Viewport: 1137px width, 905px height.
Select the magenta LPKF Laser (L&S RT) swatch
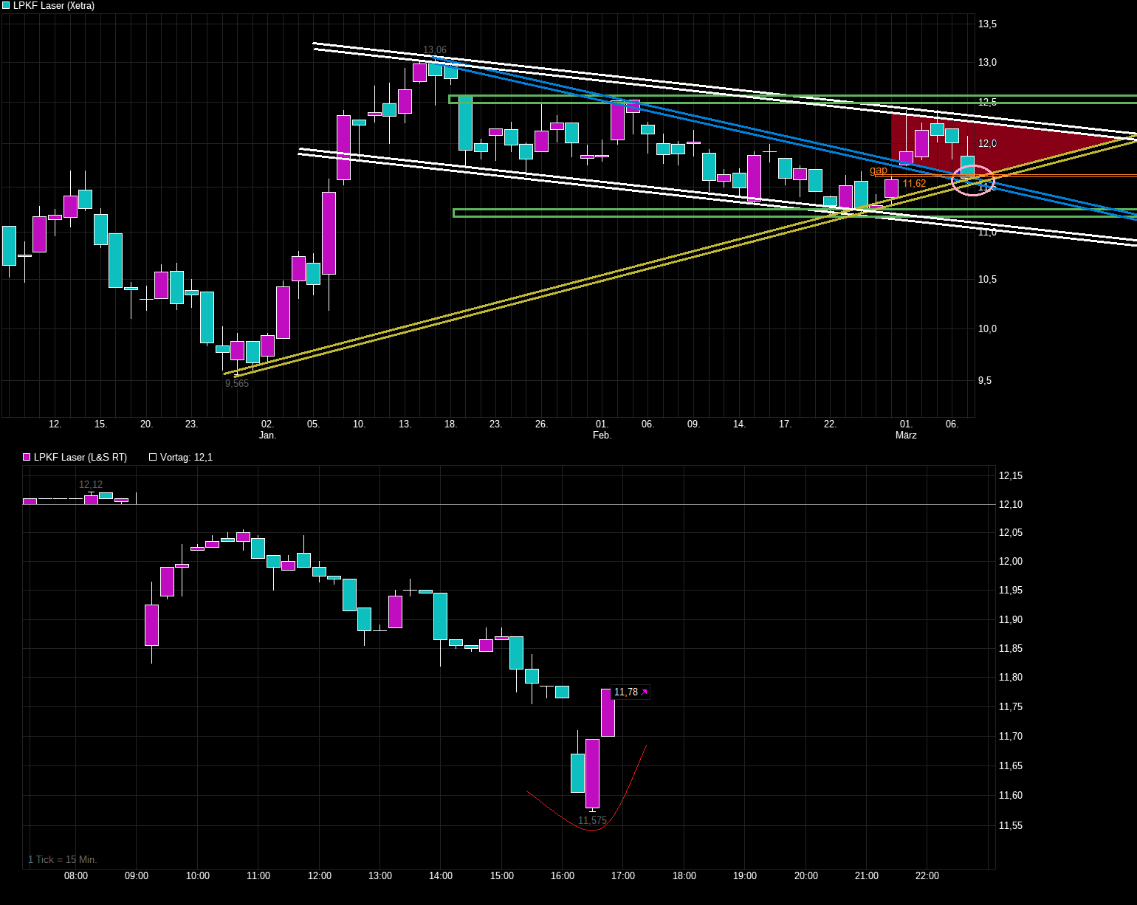(x=25, y=457)
